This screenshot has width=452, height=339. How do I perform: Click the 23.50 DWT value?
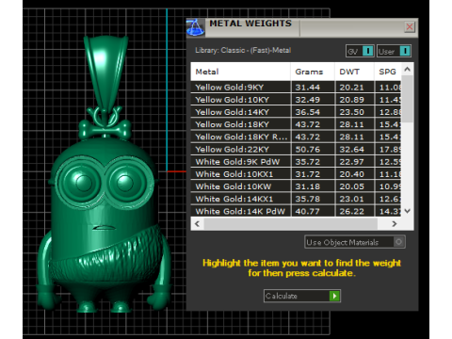click(351, 112)
